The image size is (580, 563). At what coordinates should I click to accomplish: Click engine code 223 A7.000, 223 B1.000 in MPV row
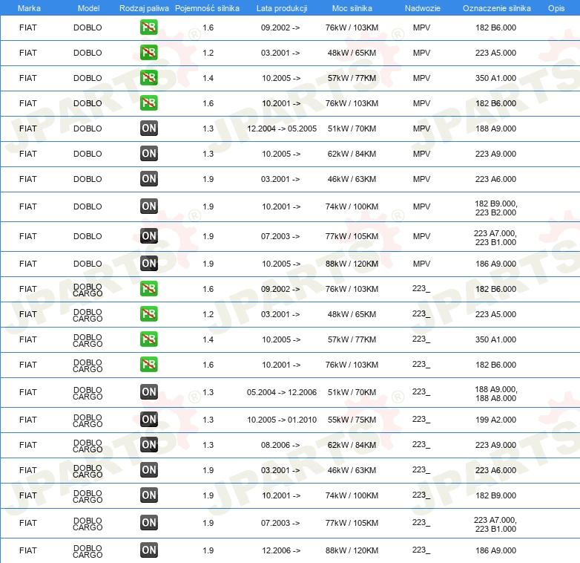point(495,238)
